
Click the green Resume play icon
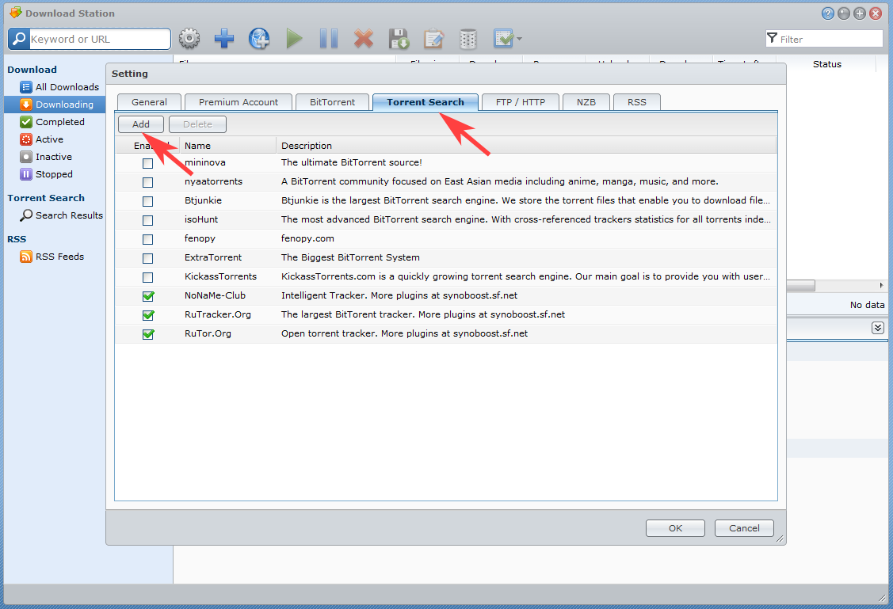pos(294,39)
